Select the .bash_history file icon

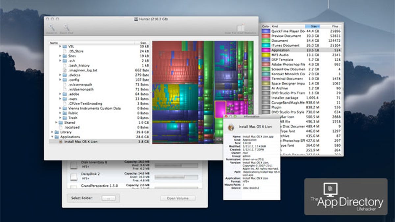pyautogui.click(x=65, y=66)
